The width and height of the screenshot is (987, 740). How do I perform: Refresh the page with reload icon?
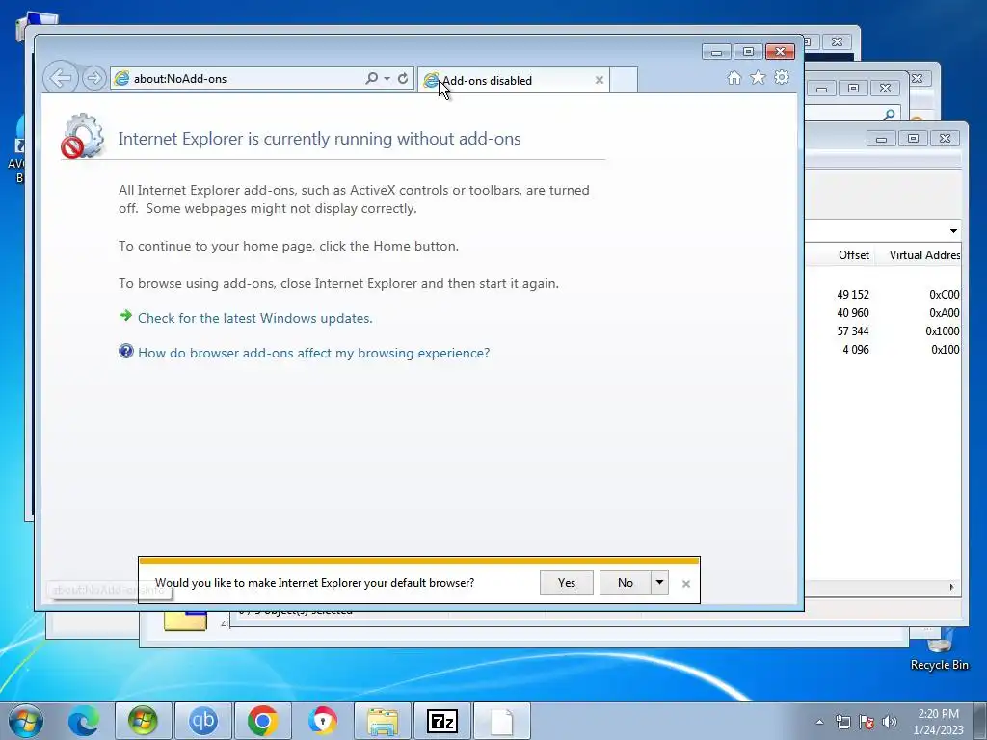pyautogui.click(x=403, y=78)
